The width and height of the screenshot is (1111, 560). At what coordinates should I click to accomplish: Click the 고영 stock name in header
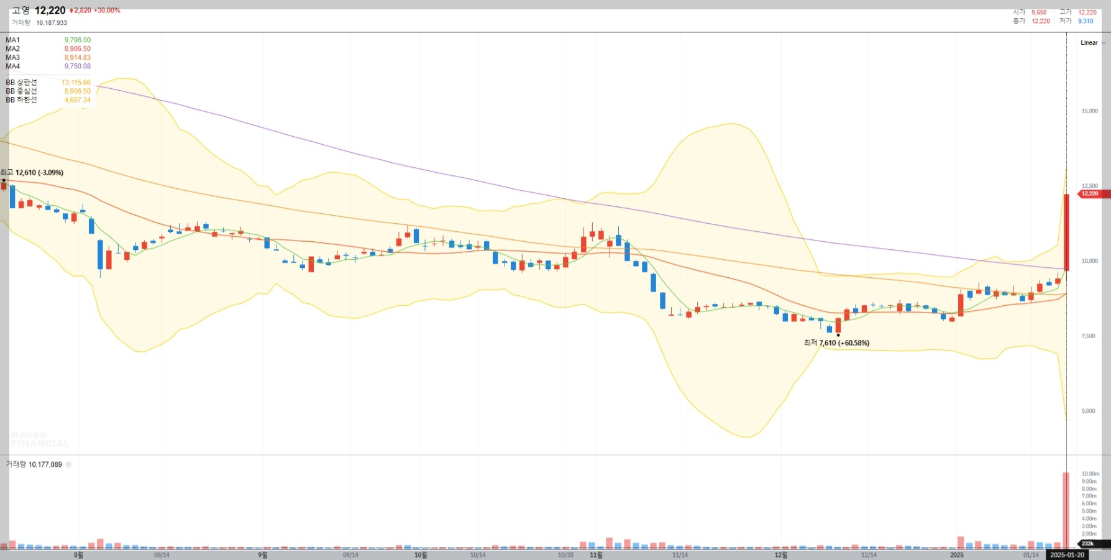21,11
